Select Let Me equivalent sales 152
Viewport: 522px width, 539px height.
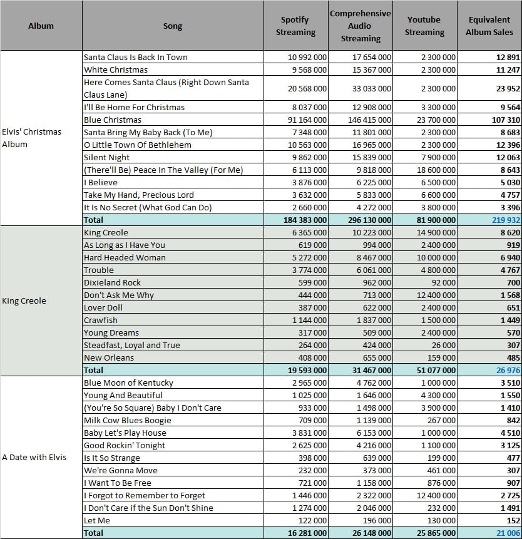coord(489,520)
